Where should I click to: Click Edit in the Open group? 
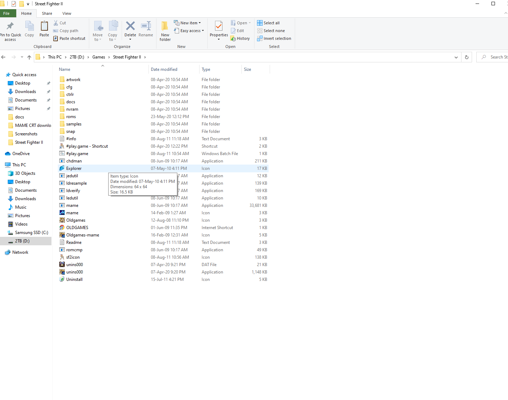coord(237,31)
